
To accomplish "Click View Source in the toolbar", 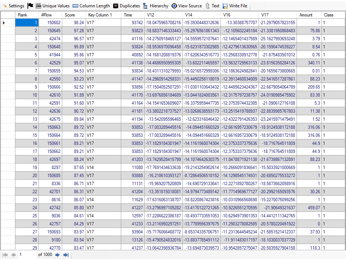I will tap(187, 6).
